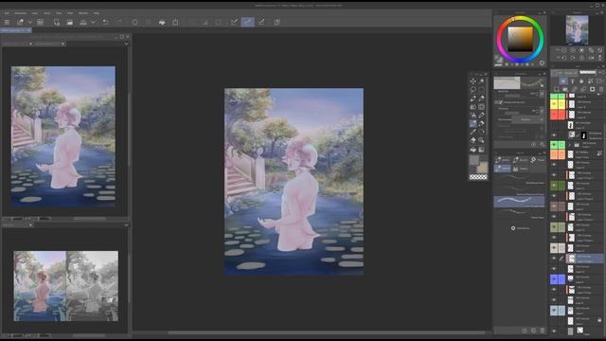This screenshot has width=606, height=341.
Task: Click Rotate Right in the Navigator panel
Action: coord(573,58)
